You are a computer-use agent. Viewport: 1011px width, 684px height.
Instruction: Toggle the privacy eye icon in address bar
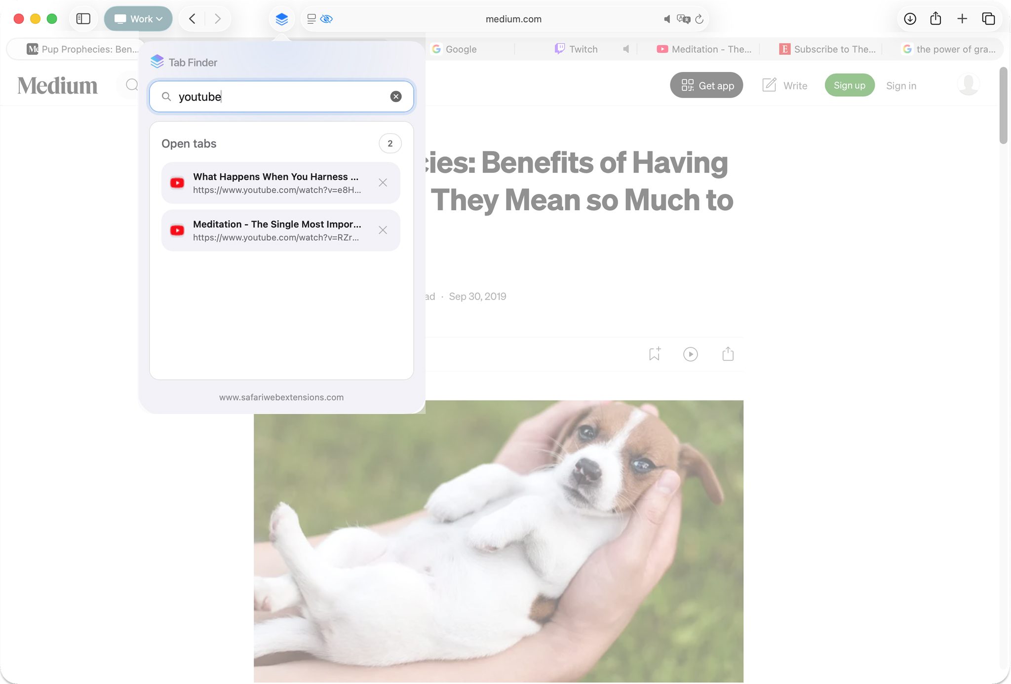(326, 19)
